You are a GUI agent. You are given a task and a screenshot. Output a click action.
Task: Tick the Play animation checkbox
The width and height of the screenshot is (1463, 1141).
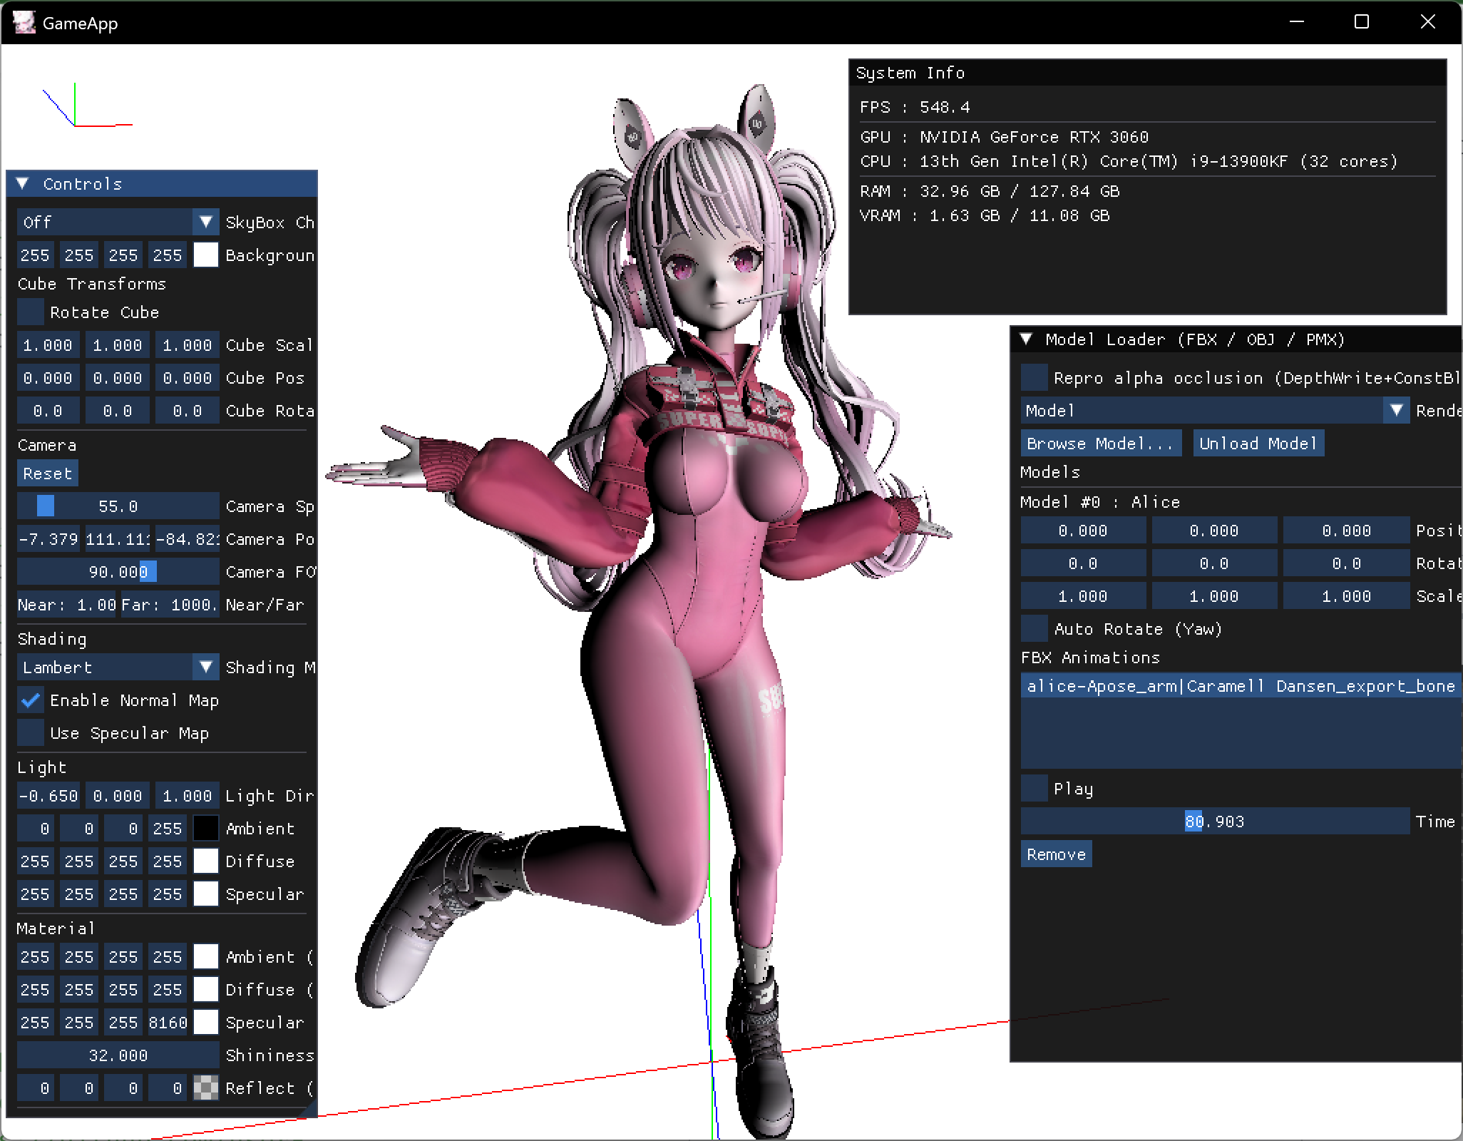tap(1035, 789)
